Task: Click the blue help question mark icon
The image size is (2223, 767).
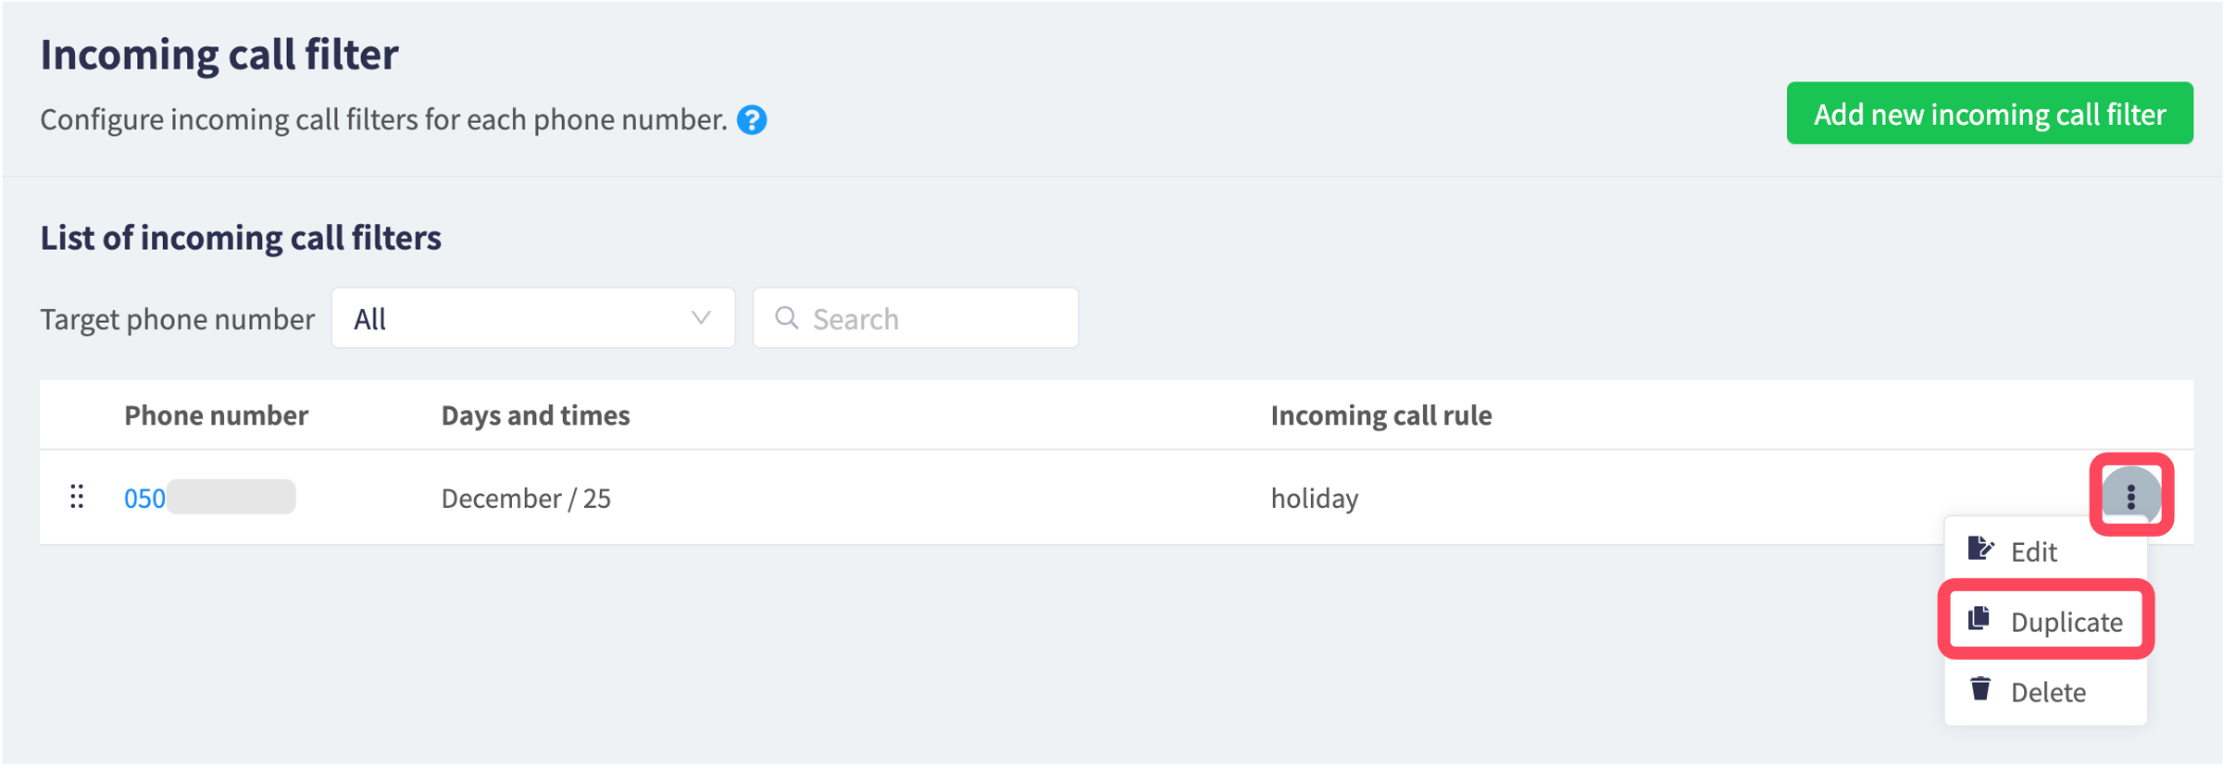Action: tap(751, 120)
